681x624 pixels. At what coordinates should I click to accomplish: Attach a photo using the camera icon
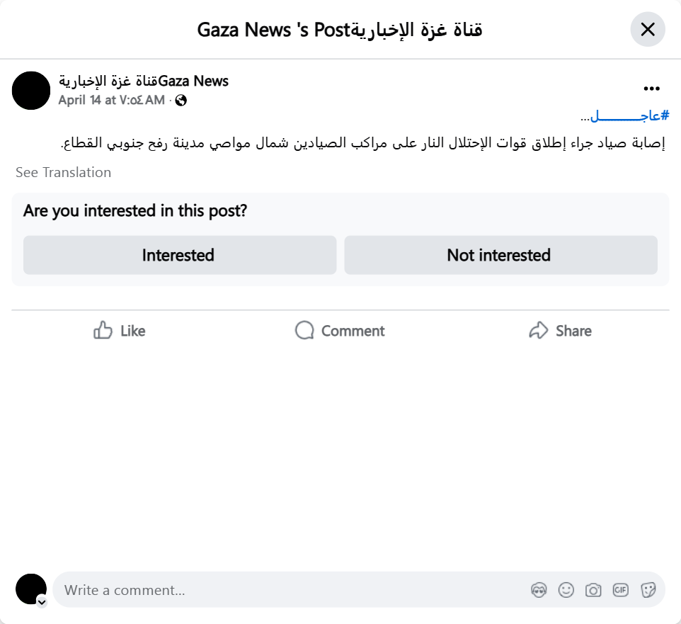coord(593,589)
